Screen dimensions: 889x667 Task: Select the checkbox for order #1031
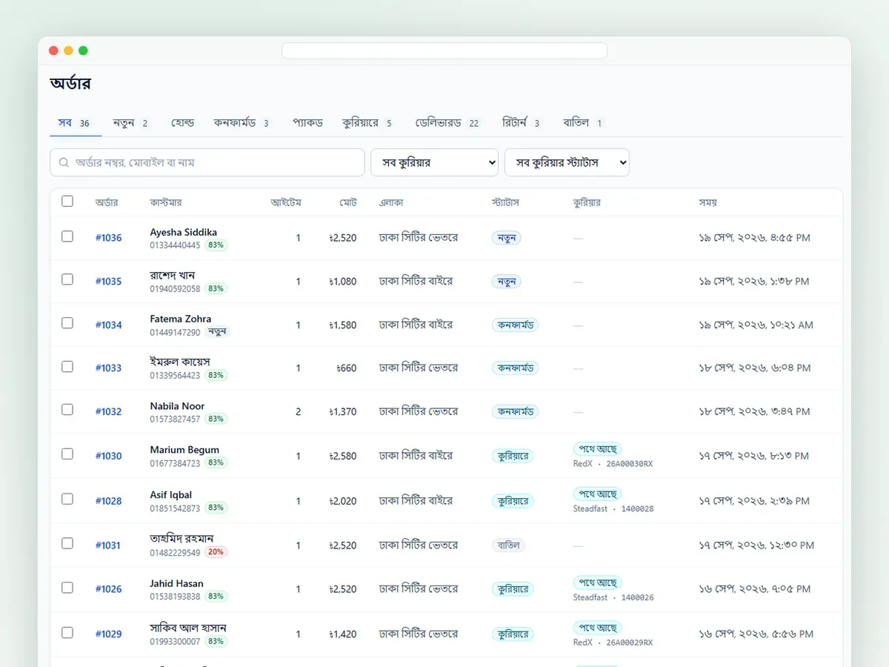[67, 543]
